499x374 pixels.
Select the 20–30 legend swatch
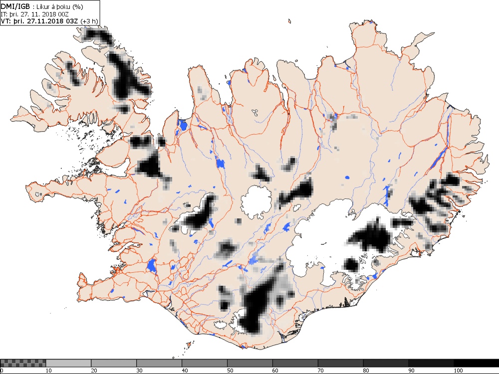pos(114,363)
